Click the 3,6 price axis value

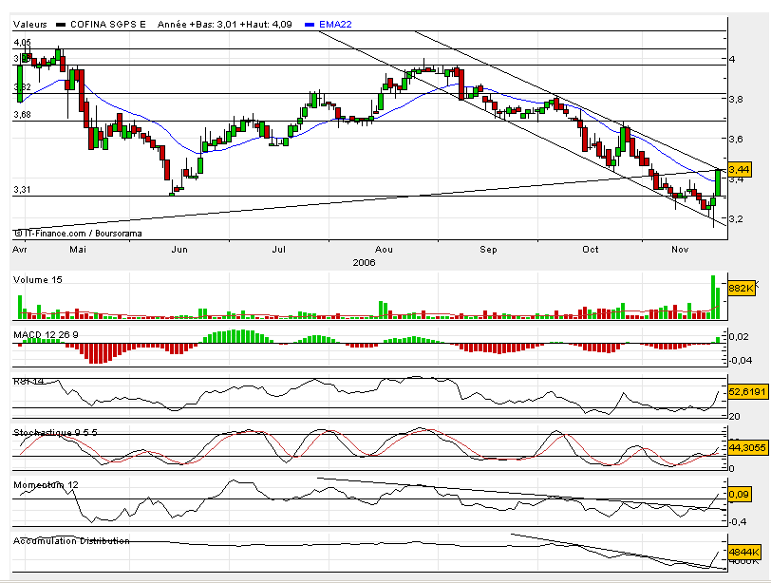[736, 139]
